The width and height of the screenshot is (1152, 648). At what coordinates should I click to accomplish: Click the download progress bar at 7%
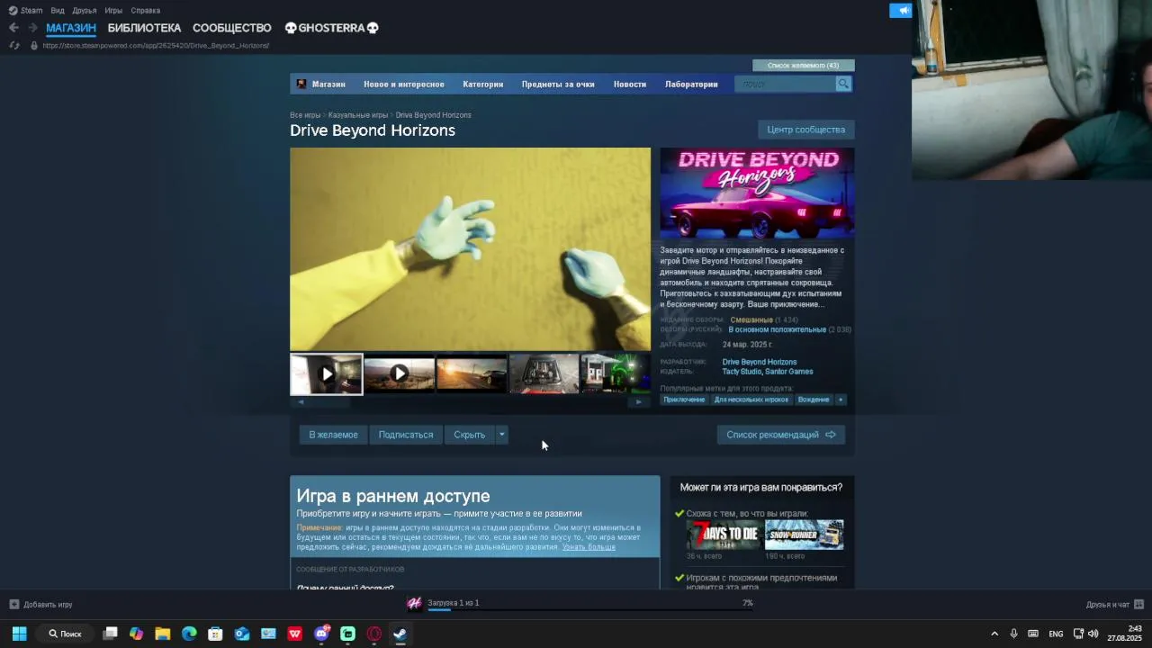click(589, 609)
